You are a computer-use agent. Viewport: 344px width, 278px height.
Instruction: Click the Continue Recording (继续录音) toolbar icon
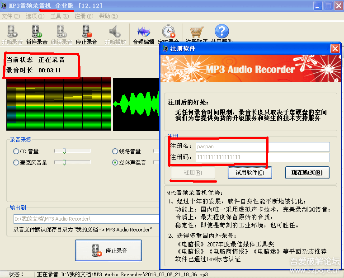point(61,34)
